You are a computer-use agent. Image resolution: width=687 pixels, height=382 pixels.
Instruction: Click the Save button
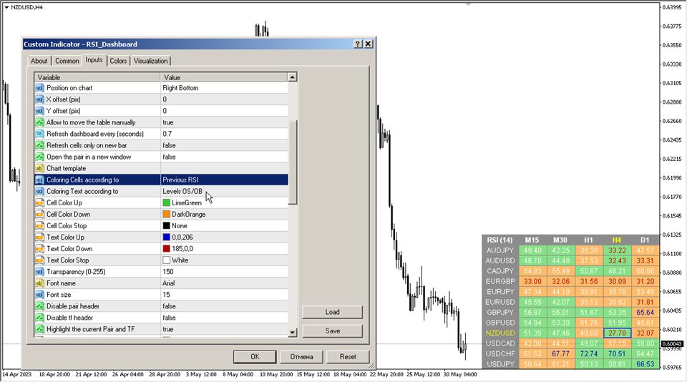pos(333,330)
